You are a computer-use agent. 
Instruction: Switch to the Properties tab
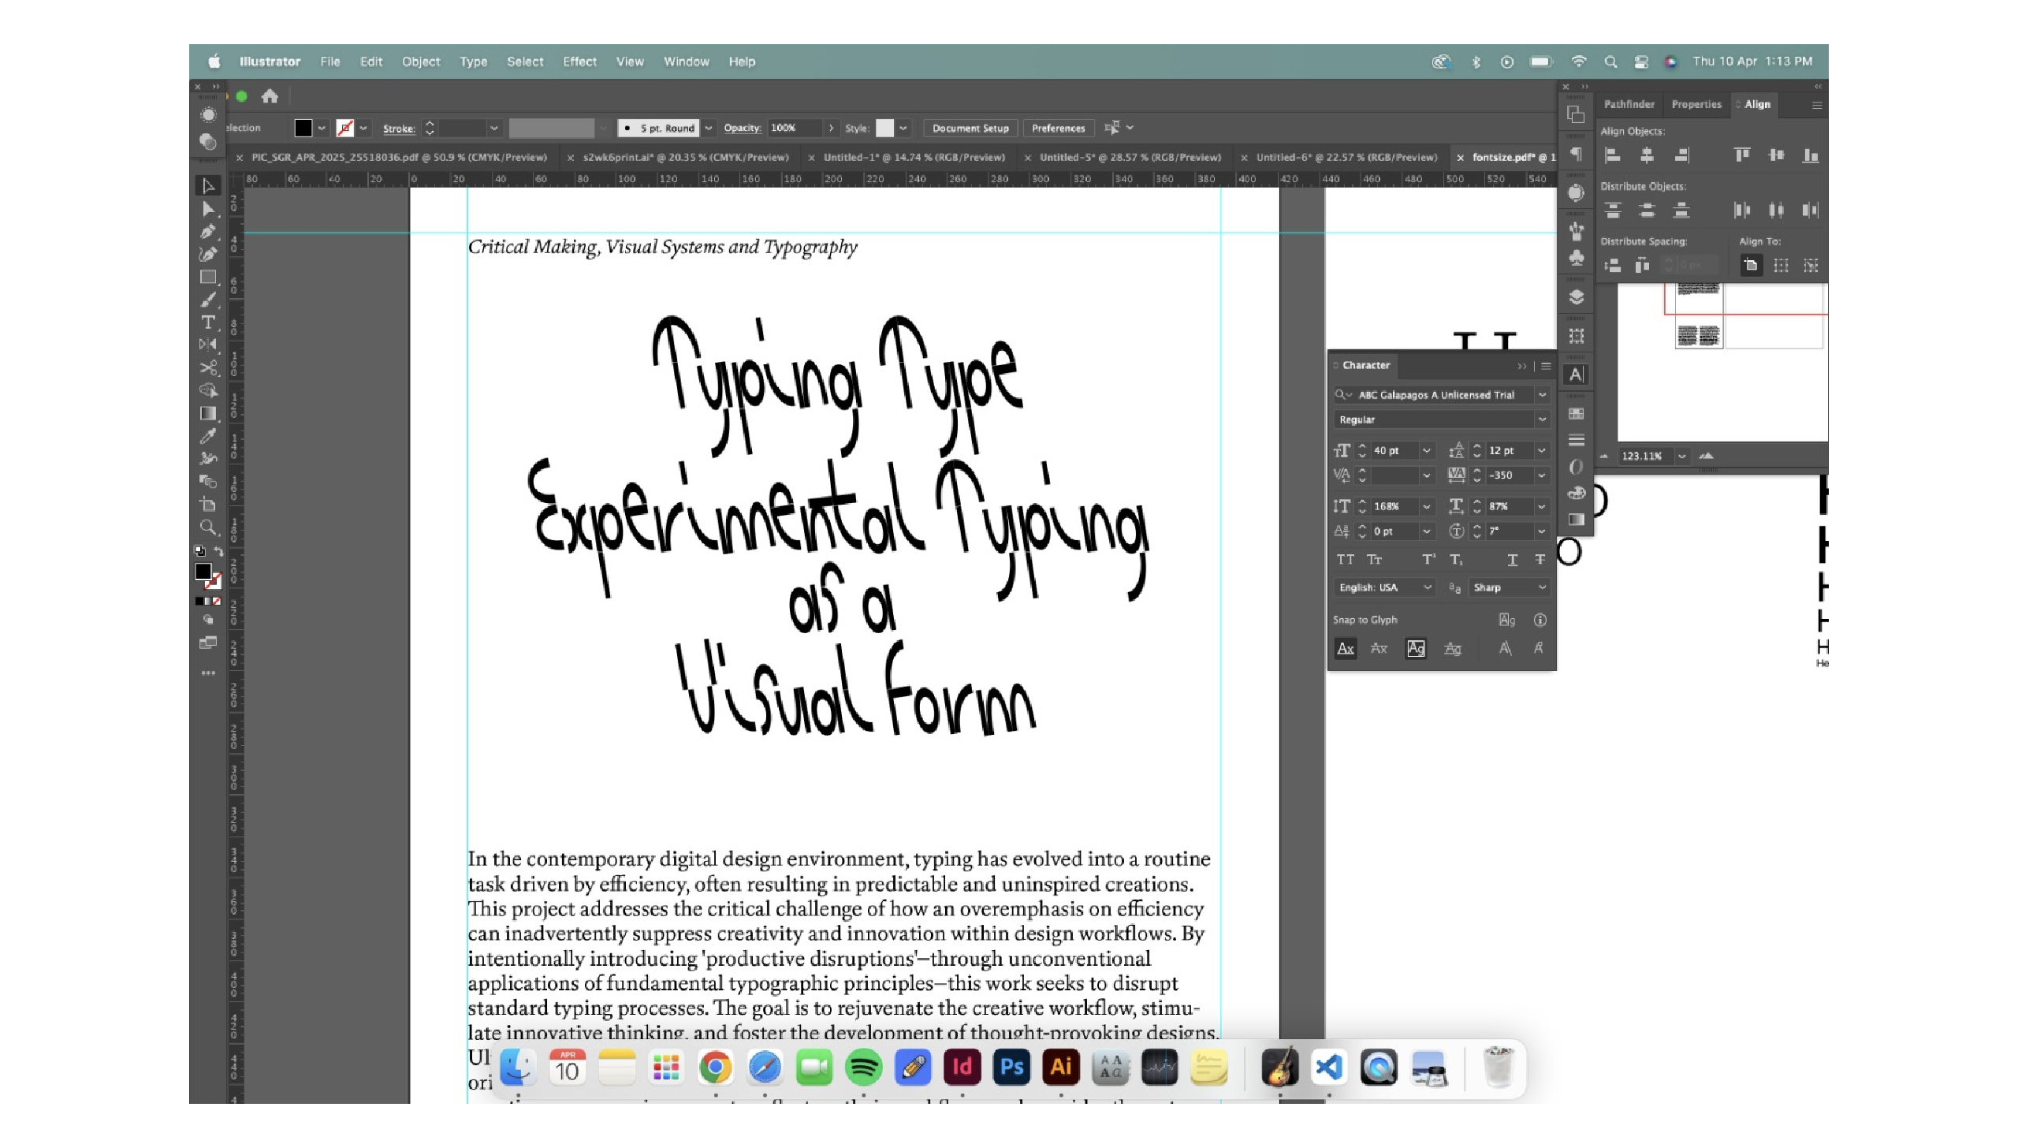(1696, 104)
